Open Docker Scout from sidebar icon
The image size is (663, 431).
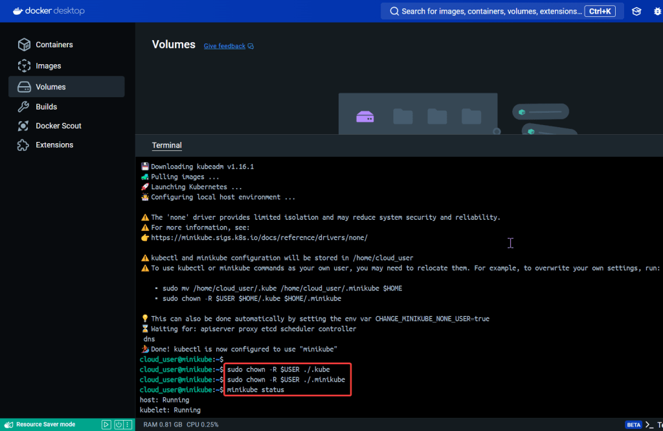click(x=24, y=126)
